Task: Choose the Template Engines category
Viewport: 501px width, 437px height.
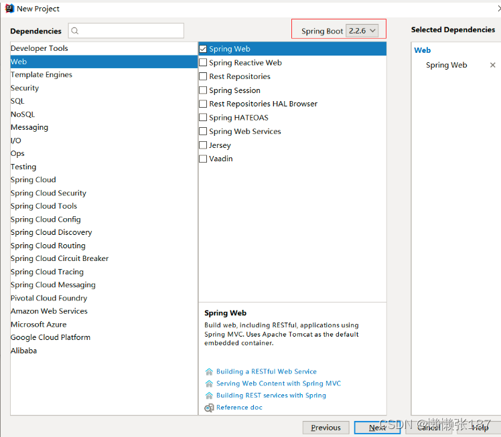Action: coord(104,75)
